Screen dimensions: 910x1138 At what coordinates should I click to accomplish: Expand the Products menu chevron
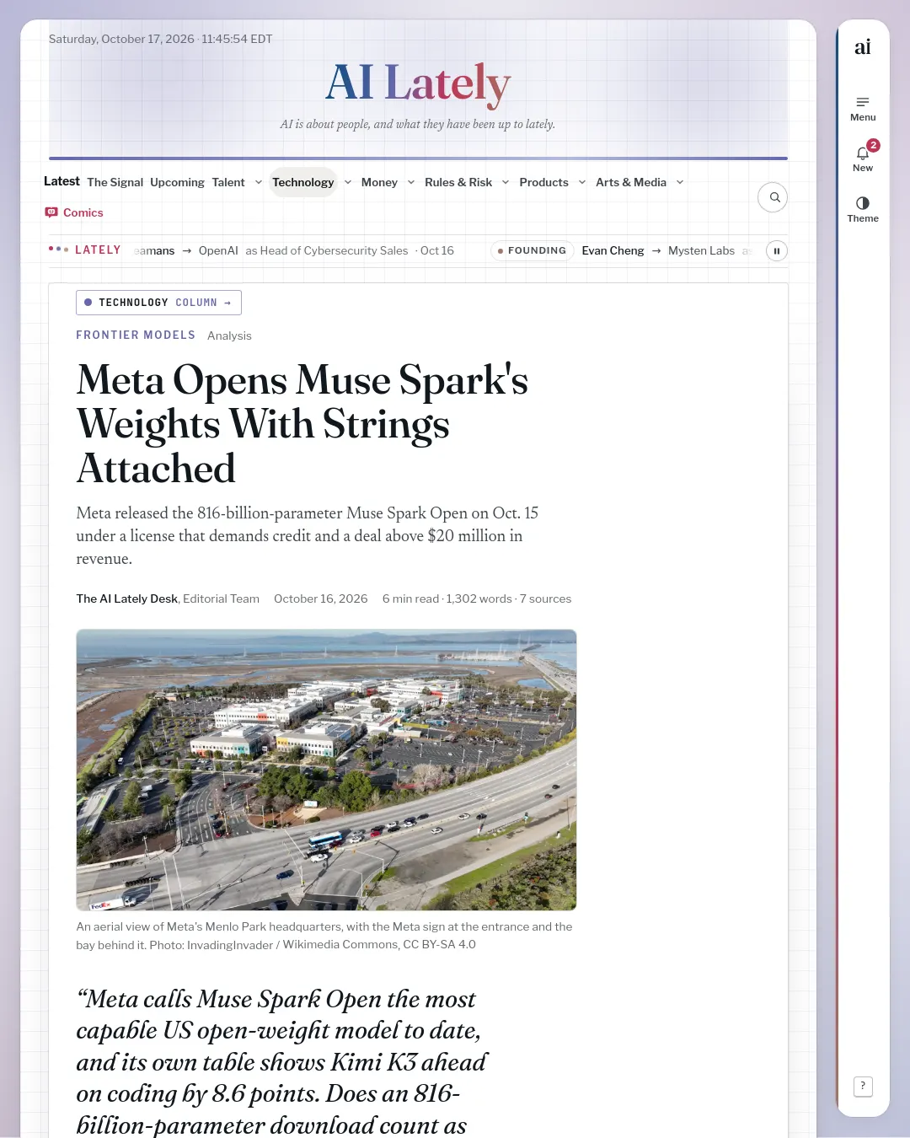pos(582,182)
